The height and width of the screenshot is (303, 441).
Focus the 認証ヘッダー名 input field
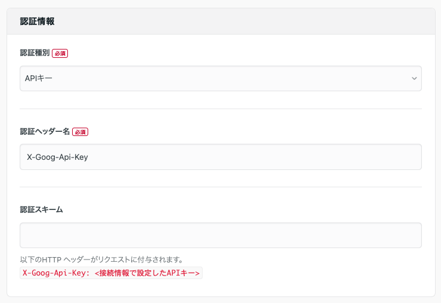pyautogui.click(x=220, y=157)
